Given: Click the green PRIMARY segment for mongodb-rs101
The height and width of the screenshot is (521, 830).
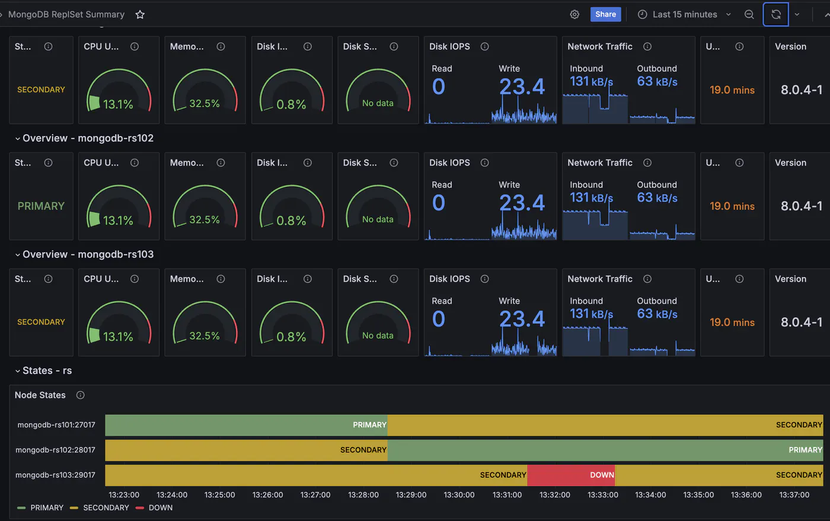Looking at the screenshot, I should (246, 425).
